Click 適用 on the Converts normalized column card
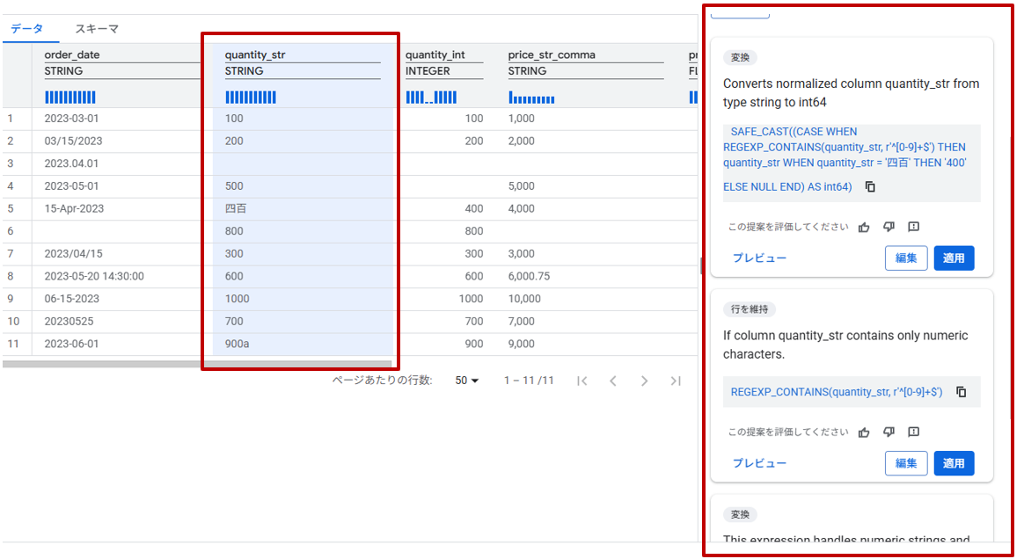 click(954, 258)
